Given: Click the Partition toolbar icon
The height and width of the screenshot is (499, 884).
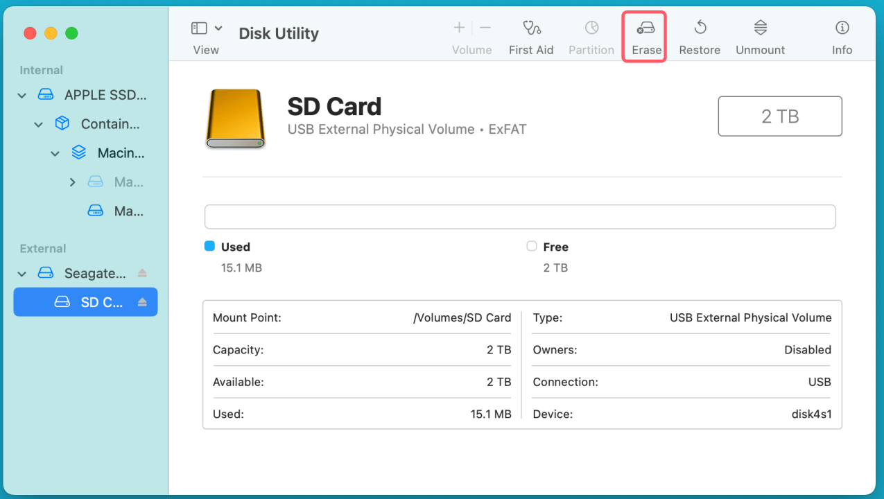Looking at the screenshot, I should click(591, 35).
